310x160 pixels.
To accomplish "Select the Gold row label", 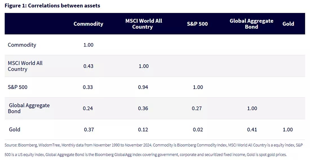I will coord(14,129).
